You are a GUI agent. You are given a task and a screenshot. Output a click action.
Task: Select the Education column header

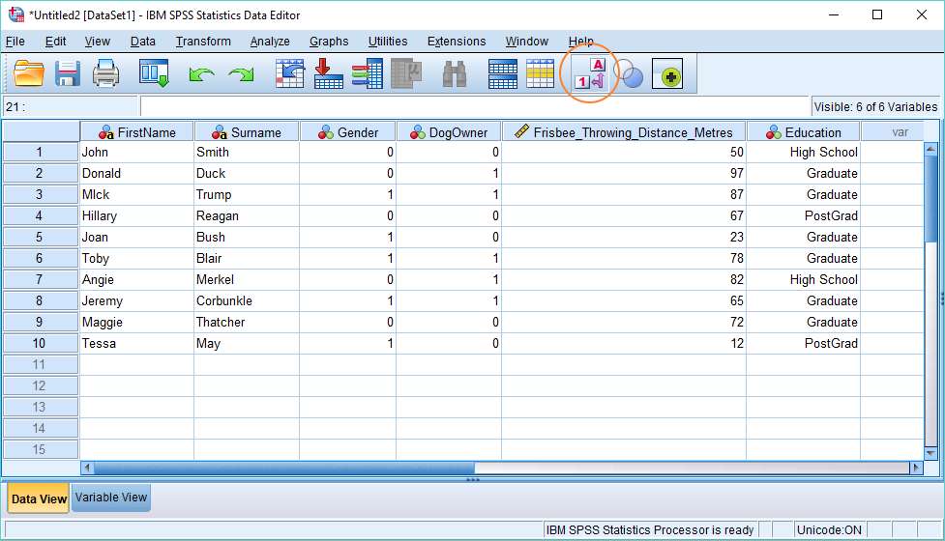804,131
